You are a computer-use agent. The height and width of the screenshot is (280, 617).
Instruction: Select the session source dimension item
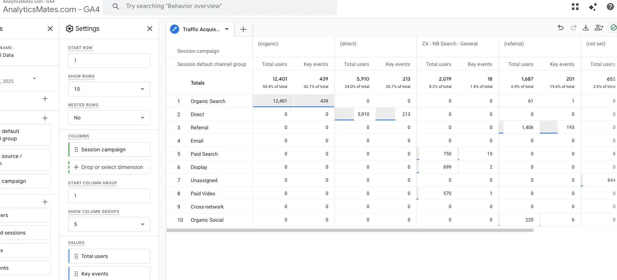(x=25, y=160)
